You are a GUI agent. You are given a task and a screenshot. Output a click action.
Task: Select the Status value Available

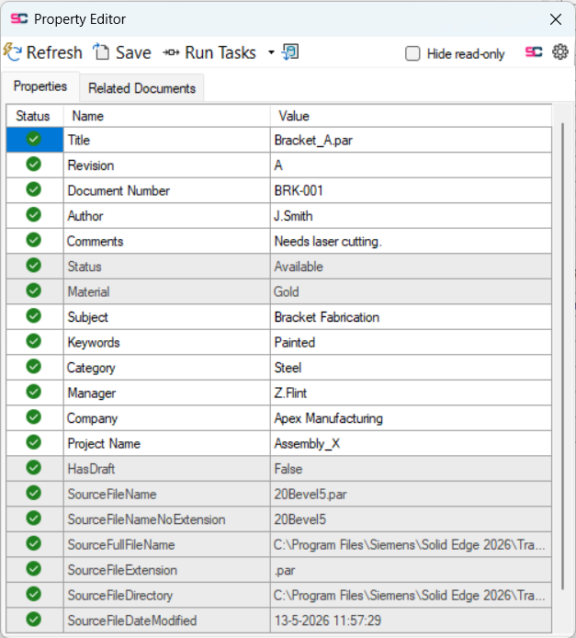(x=411, y=266)
